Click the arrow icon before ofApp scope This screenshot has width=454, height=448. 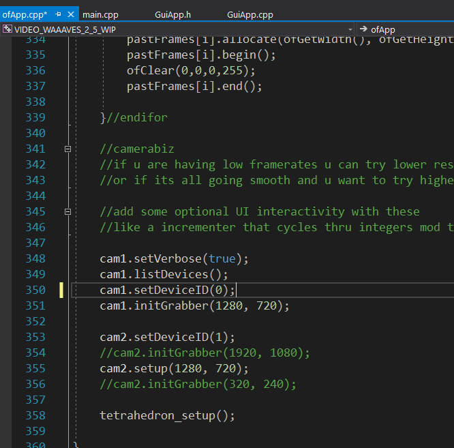(363, 29)
